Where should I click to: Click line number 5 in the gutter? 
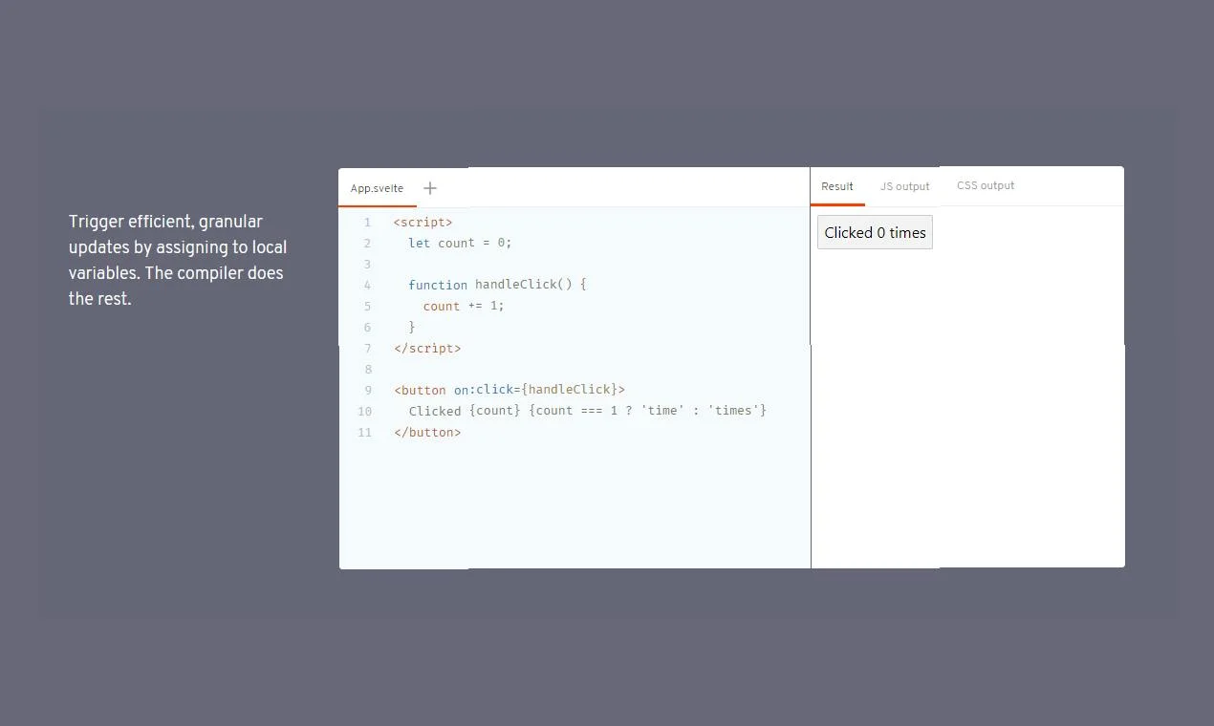[367, 306]
